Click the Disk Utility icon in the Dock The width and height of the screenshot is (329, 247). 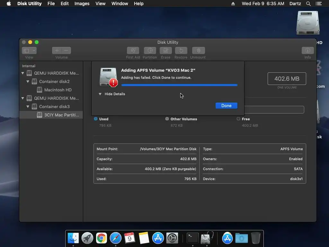click(207, 238)
